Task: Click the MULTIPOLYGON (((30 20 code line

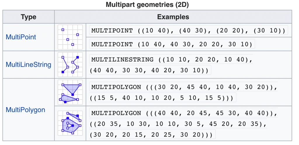Action: tap(183, 87)
